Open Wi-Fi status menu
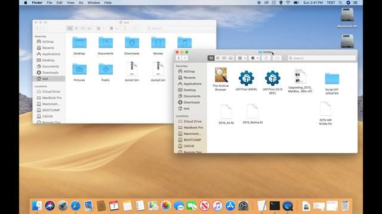 click(288, 2)
